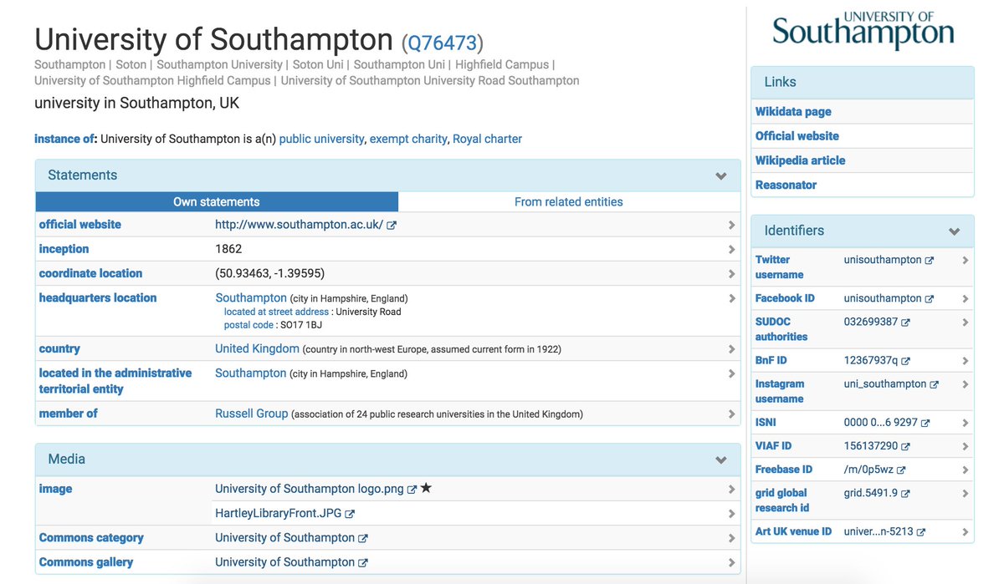Click the inception property label
The width and height of the screenshot is (1004, 584).
pyautogui.click(x=64, y=249)
